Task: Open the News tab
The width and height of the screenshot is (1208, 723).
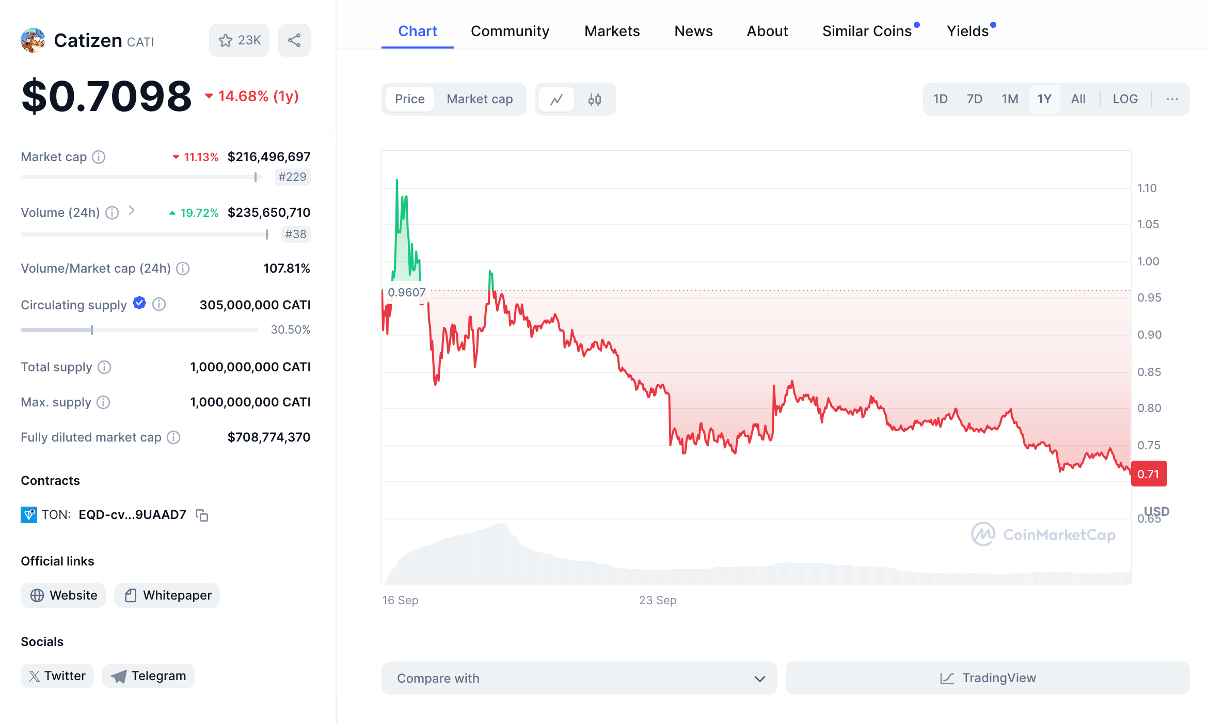Action: point(694,32)
